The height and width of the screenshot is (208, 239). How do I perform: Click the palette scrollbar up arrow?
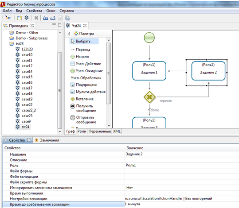[109, 40]
